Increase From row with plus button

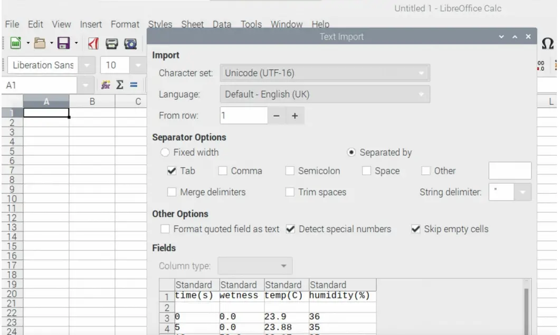coord(295,116)
